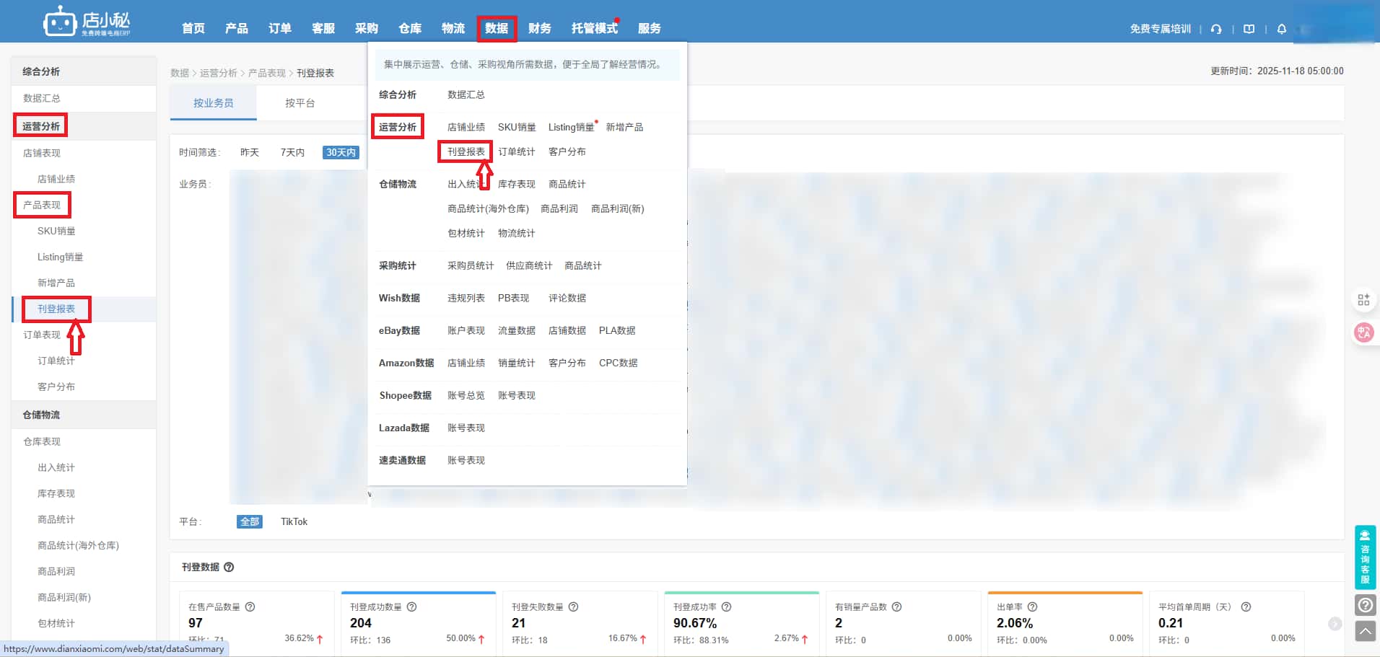Switch time range to 7天内
The height and width of the screenshot is (657, 1380).
coord(292,152)
